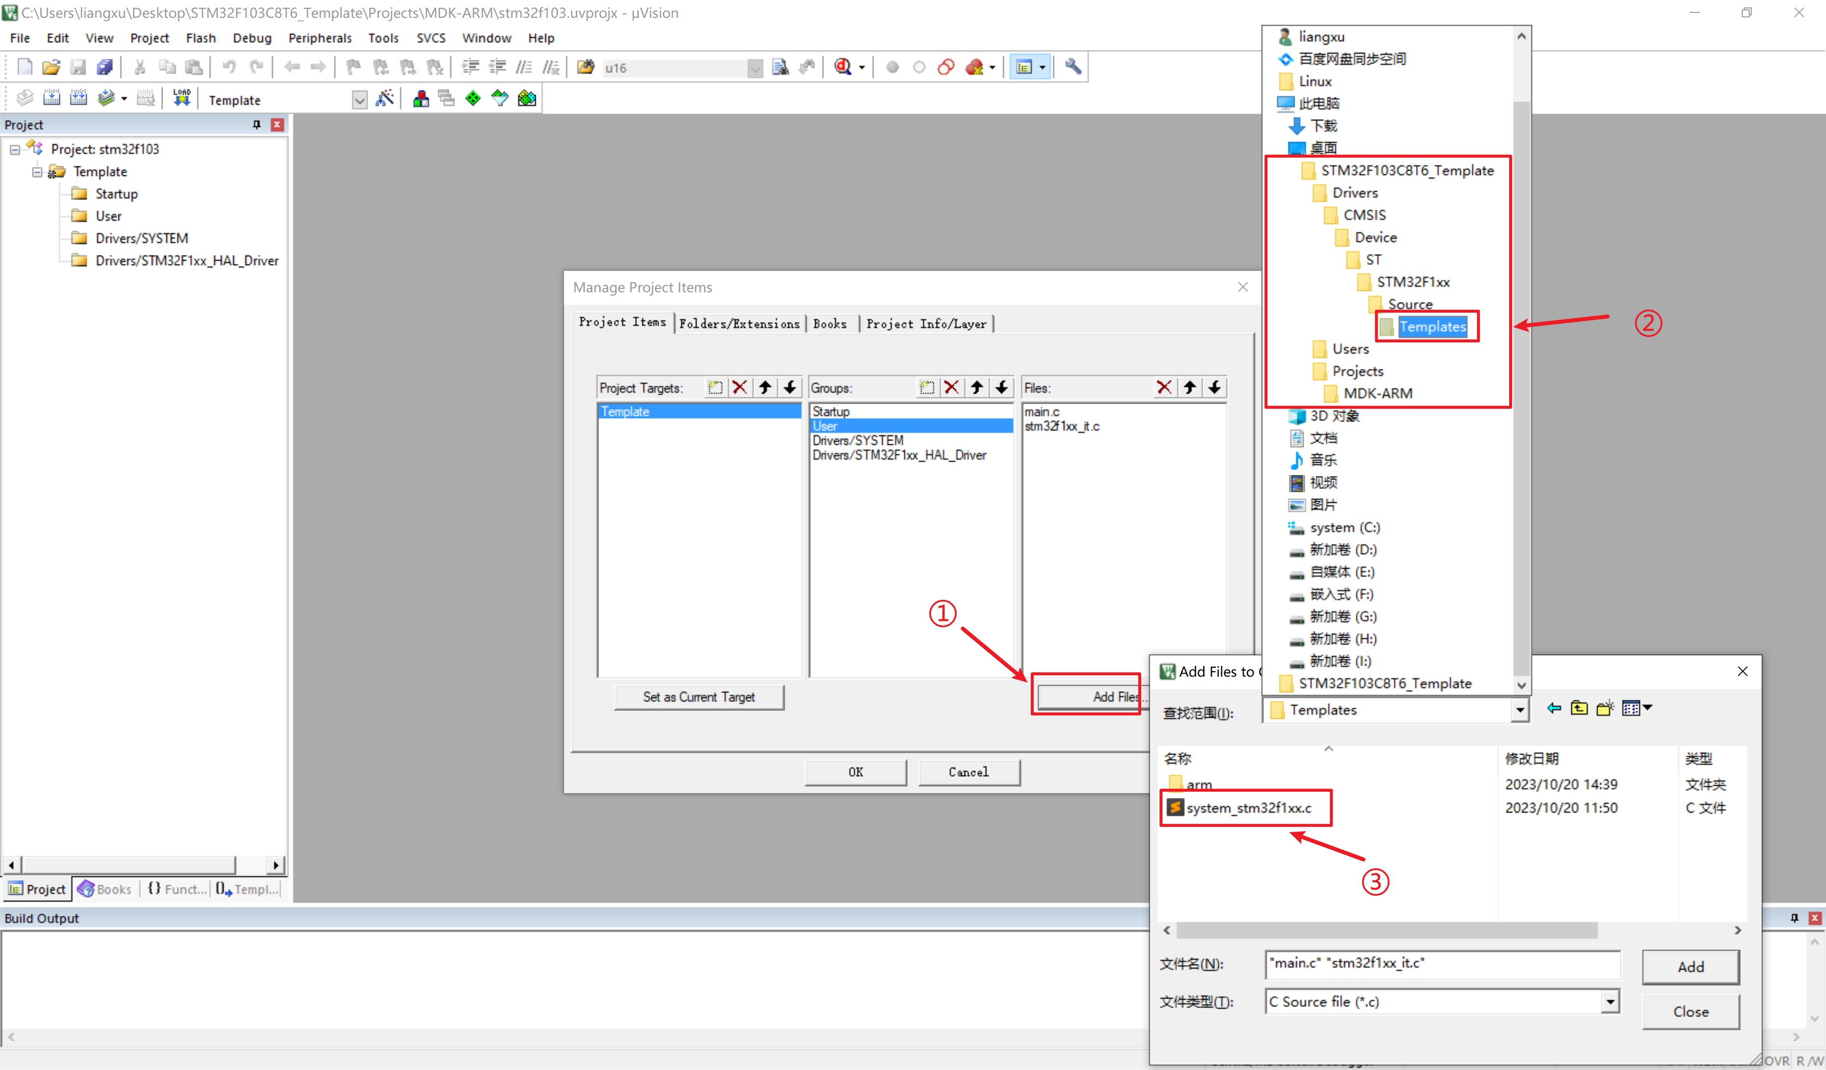Screen dimensions: 1826x1070
Task: Switch to Folders/Extensions tab
Action: 738,324
